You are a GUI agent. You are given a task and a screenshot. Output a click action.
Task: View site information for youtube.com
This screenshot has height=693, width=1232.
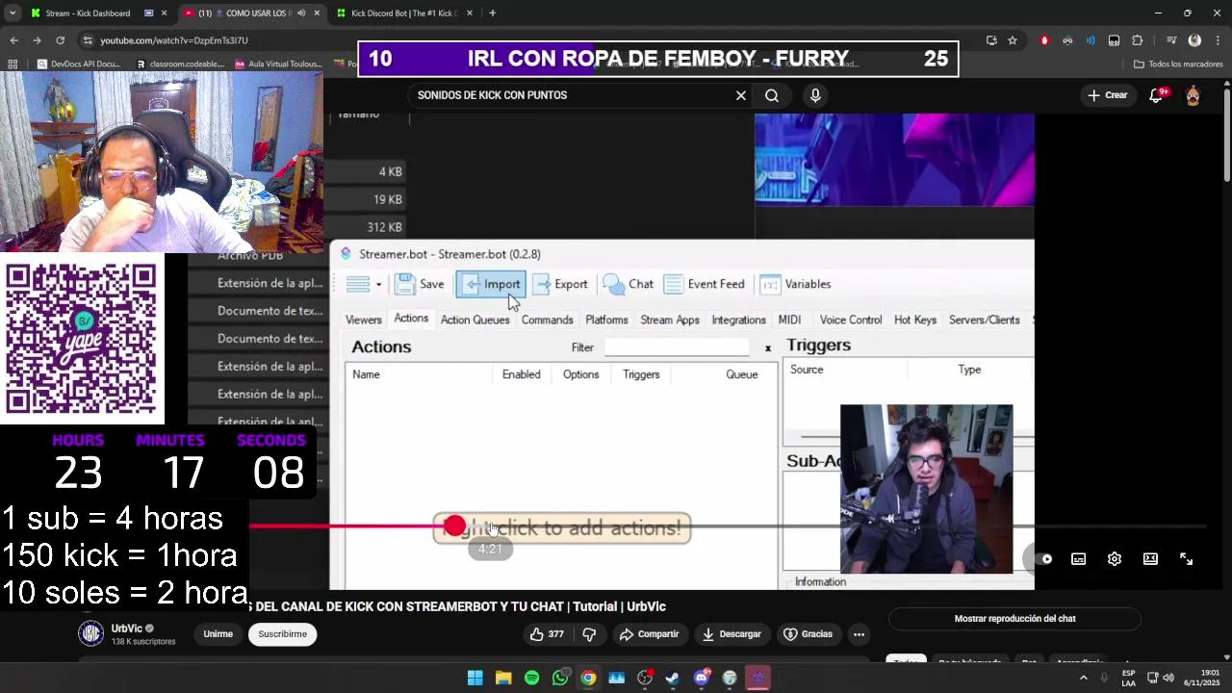tap(88, 40)
